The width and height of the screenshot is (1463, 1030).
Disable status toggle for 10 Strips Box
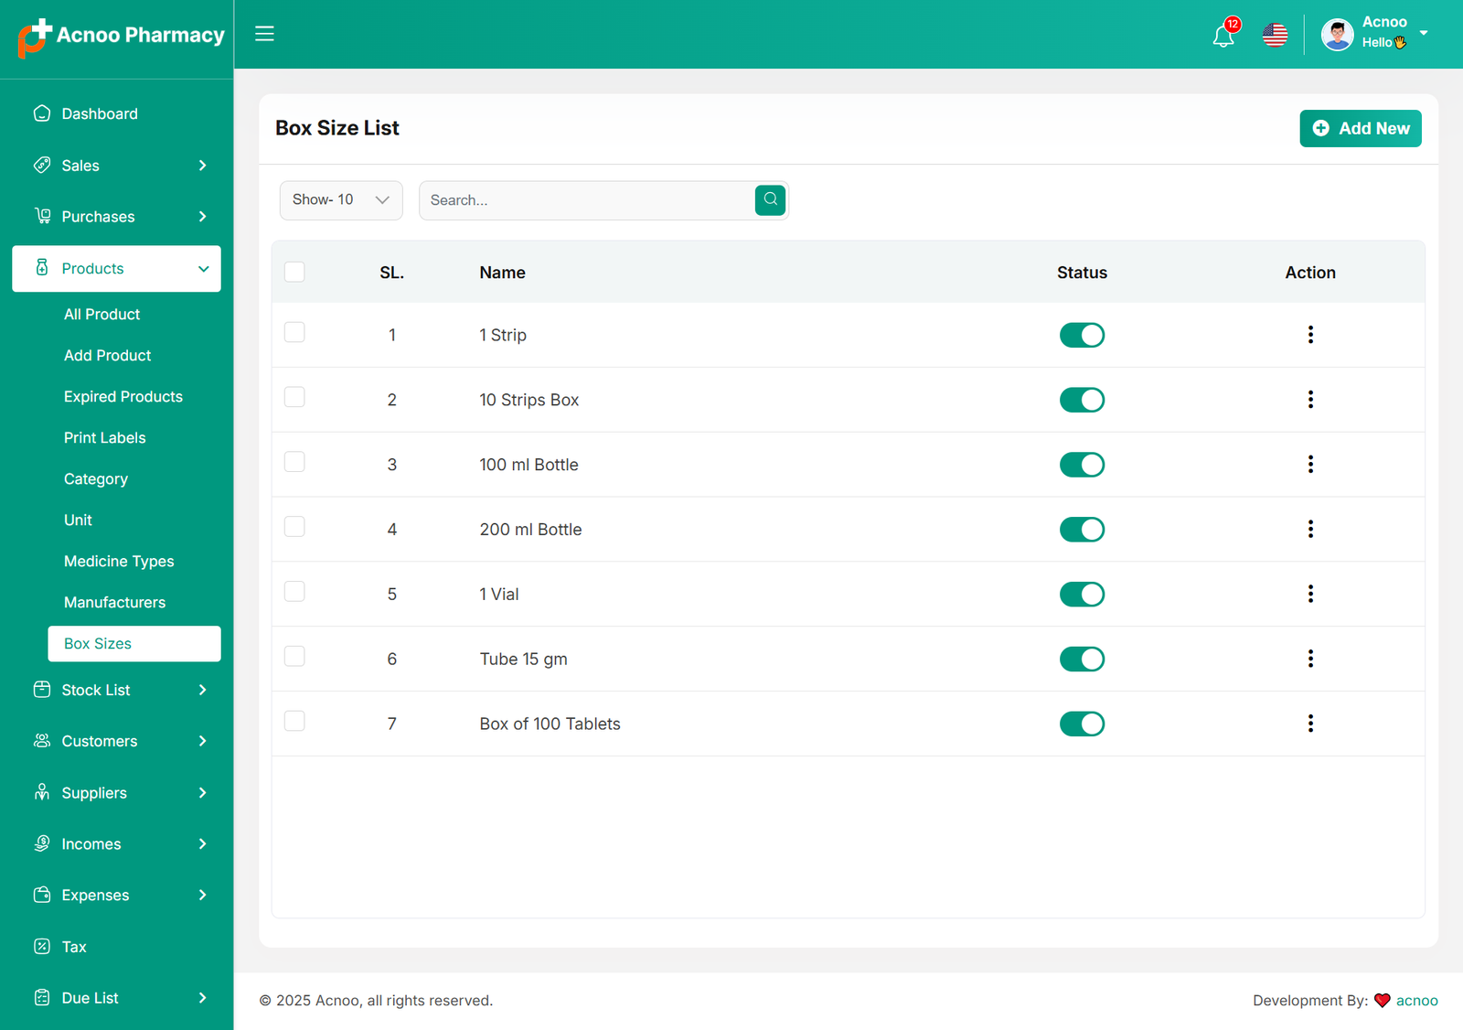[1082, 400]
